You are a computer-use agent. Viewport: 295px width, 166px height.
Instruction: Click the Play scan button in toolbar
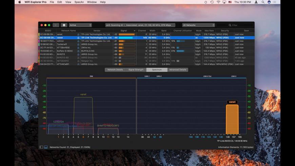click(56, 25)
